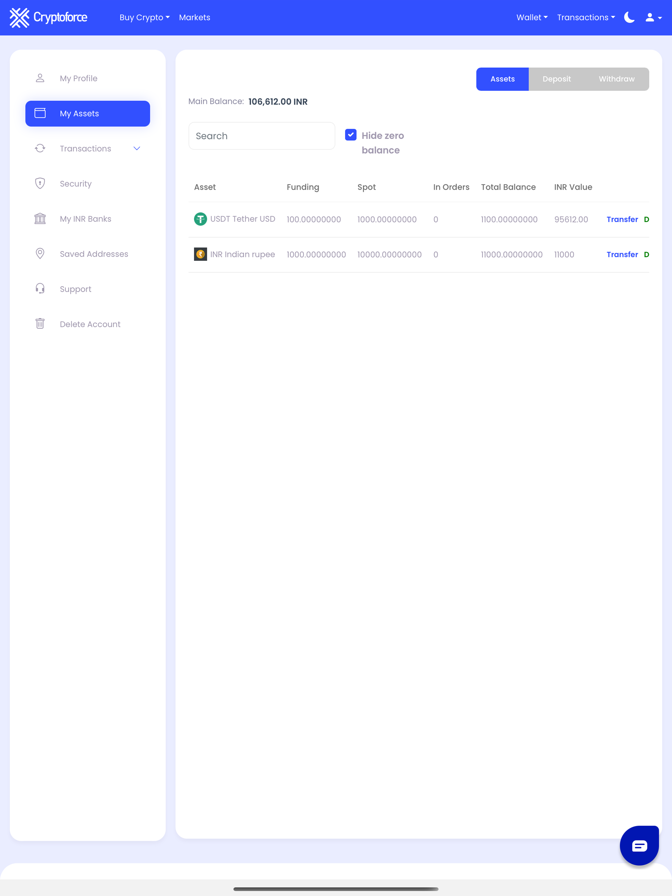
Task: Click USDT Tether USD asset name
Action: (x=243, y=219)
